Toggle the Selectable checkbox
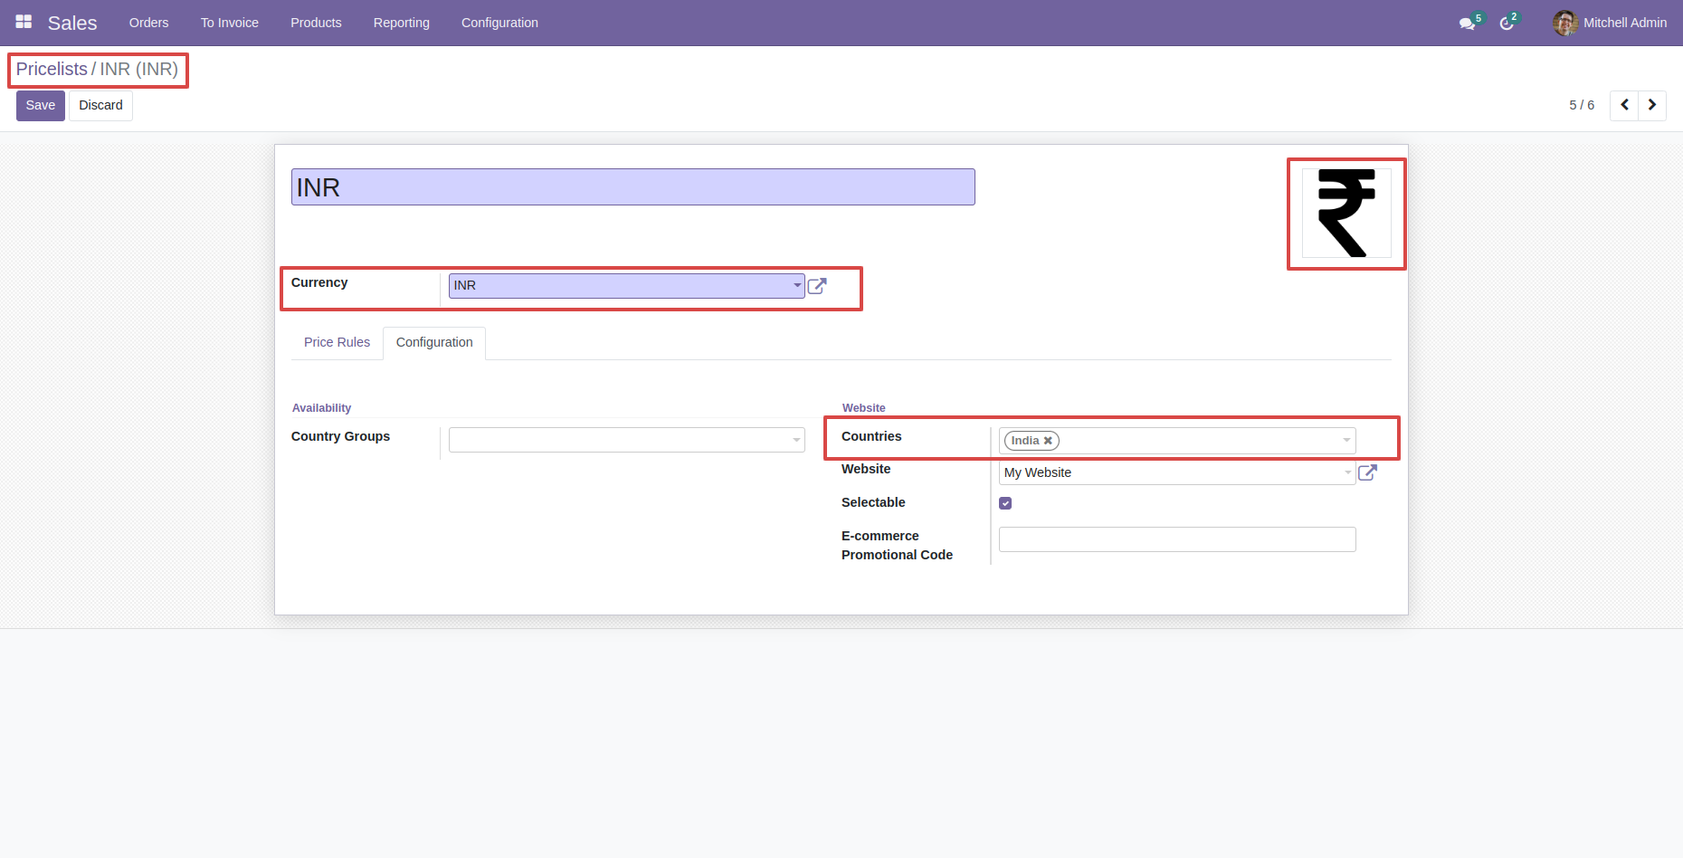Viewport: 1683px width, 858px height. coord(1005,503)
